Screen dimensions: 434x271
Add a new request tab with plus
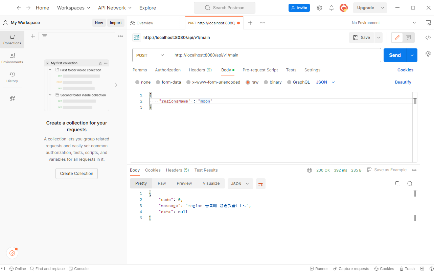click(x=250, y=23)
